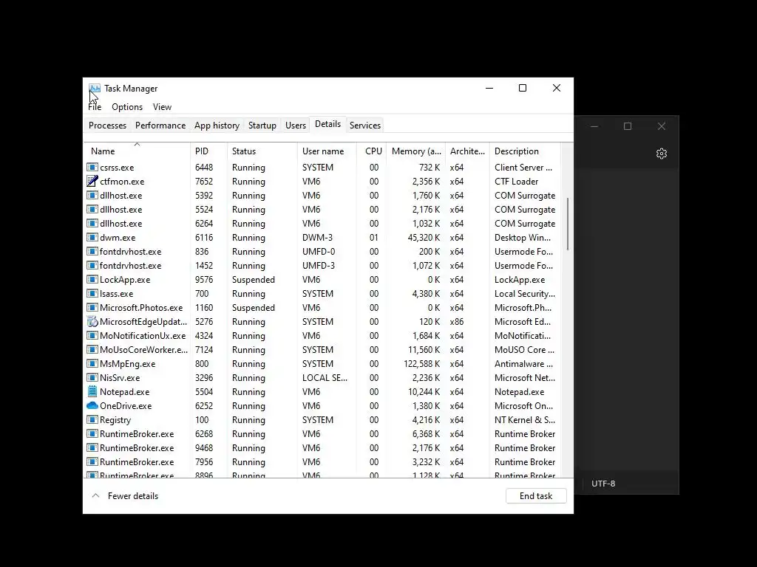Click the MsMpEng.exe process icon
This screenshot has width=757, height=567.
[92, 363]
